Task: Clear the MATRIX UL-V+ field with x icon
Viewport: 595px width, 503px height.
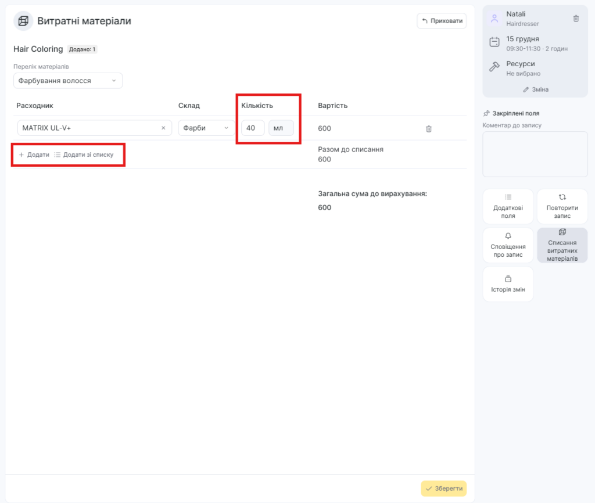Action: [163, 128]
